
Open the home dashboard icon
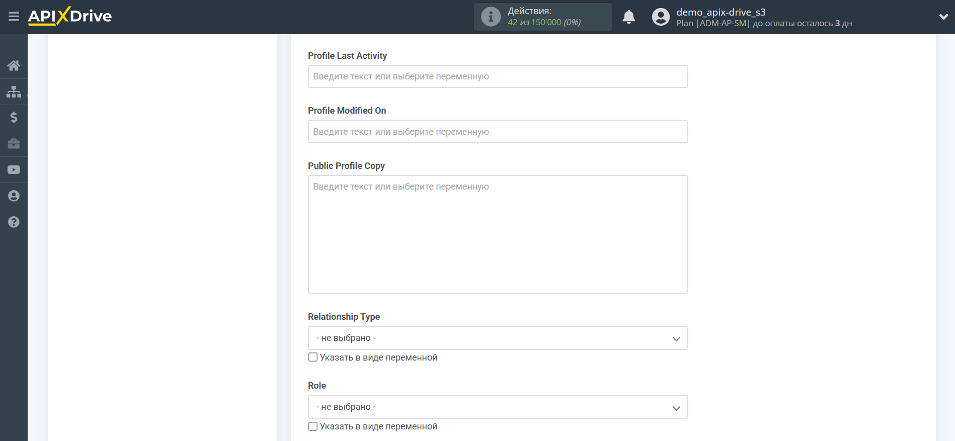[14, 65]
